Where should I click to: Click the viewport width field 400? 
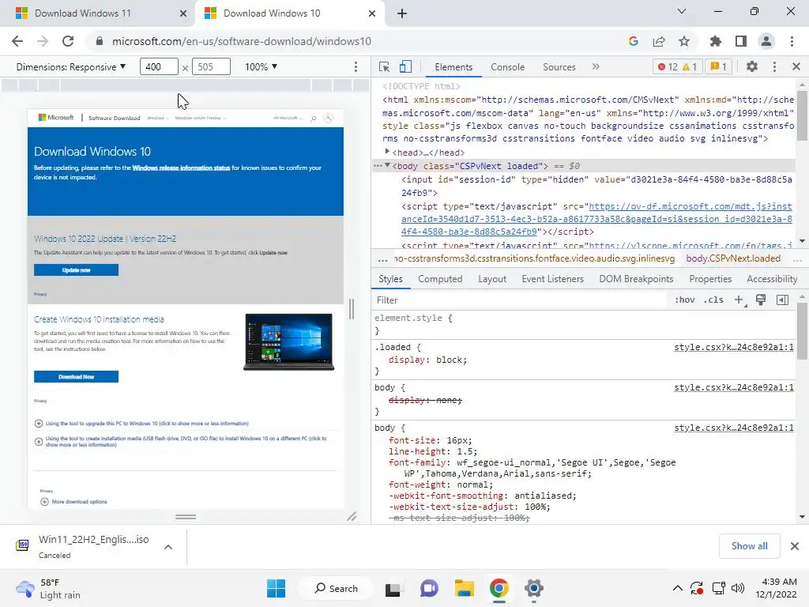point(159,66)
